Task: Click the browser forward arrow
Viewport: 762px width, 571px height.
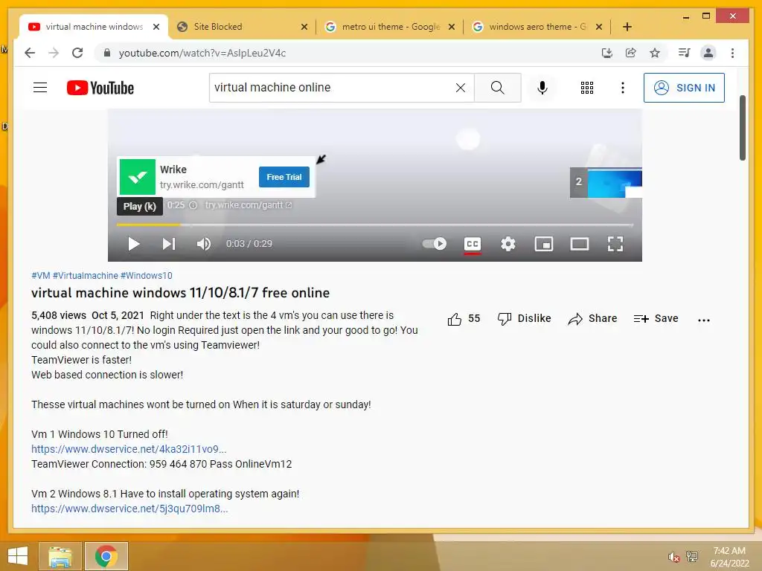Action: pos(54,53)
